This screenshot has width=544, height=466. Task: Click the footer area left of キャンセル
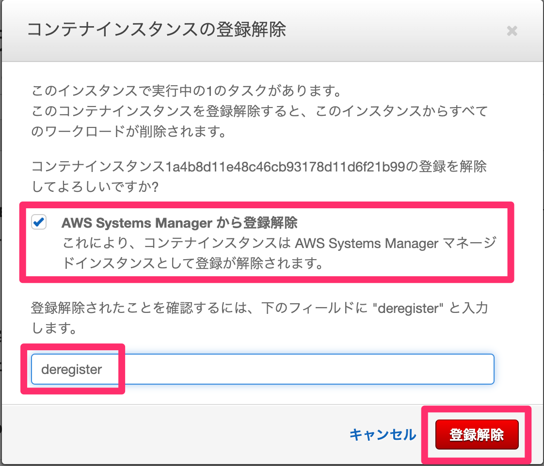tap(170, 435)
